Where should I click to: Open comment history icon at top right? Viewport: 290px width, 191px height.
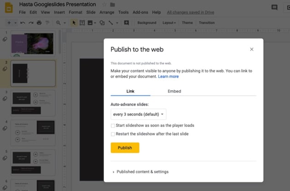[x=274, y=7]
